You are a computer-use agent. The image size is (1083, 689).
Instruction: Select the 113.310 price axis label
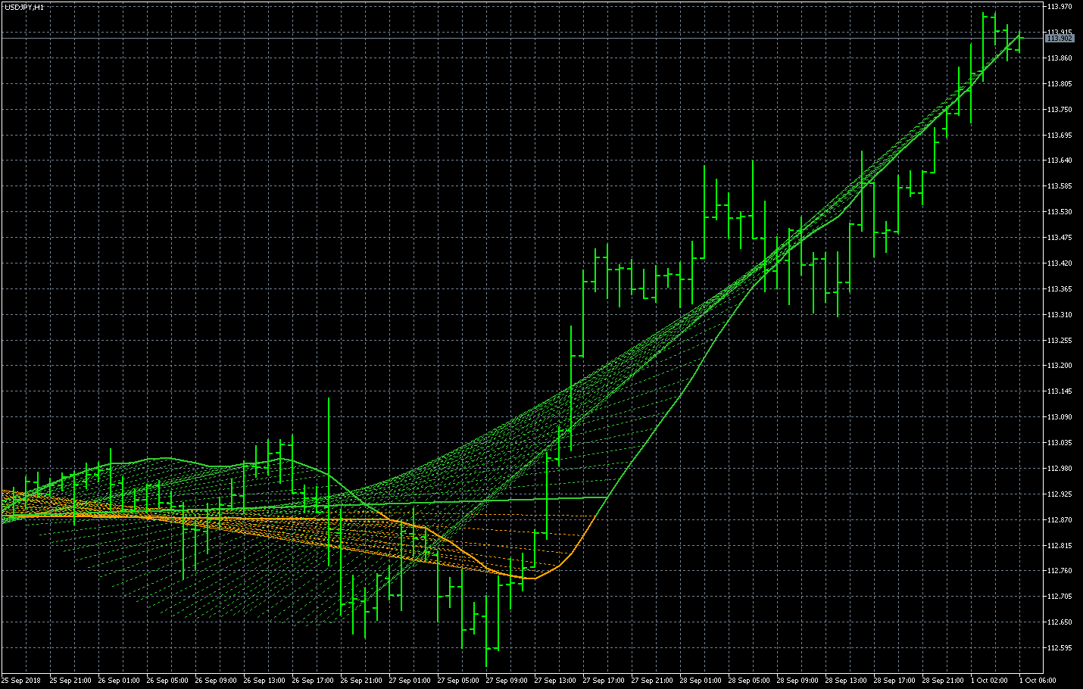click(1060, 315)
